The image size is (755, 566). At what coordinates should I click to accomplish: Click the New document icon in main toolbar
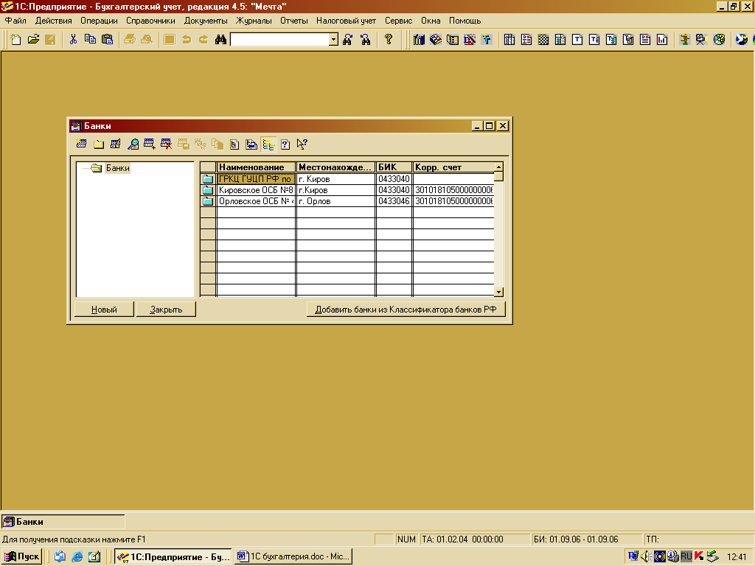pos(16,40)
